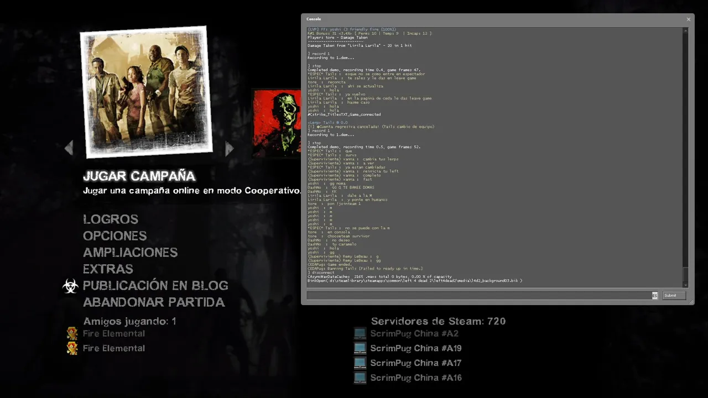This screenshot has width=708, height=398.
Task: Click the server icon for ScrimPug China #A2
Action: tap(360, 333)
